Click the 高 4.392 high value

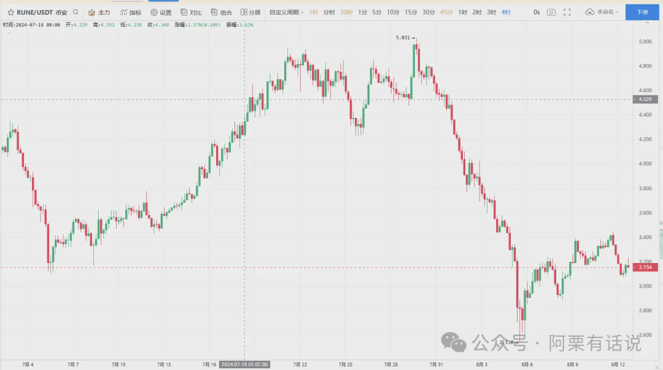(104, 25)
